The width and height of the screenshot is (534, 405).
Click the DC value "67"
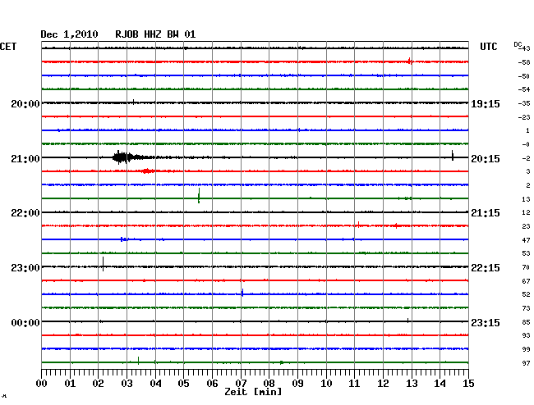(526, 281)
